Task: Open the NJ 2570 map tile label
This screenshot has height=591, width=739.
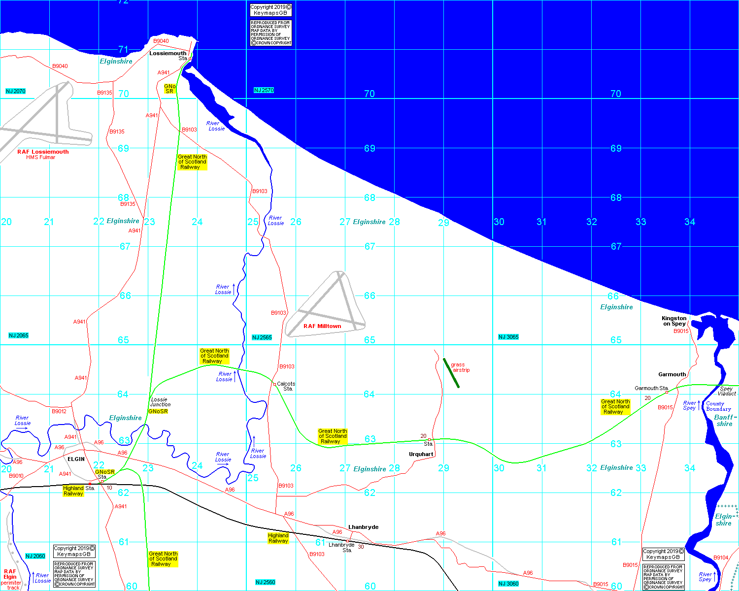Action: (264, 90)
